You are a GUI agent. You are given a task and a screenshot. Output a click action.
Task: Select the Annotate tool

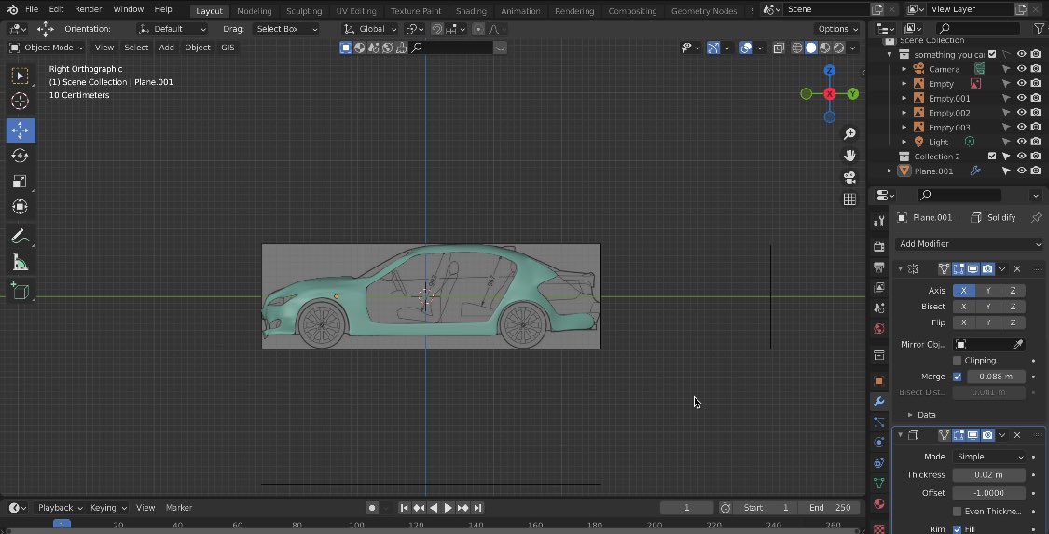[x=21, y=237]
